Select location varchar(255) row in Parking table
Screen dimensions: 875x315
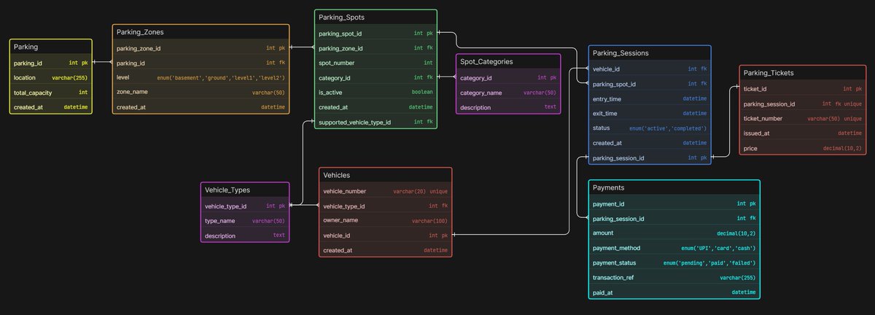coord(51,77)
